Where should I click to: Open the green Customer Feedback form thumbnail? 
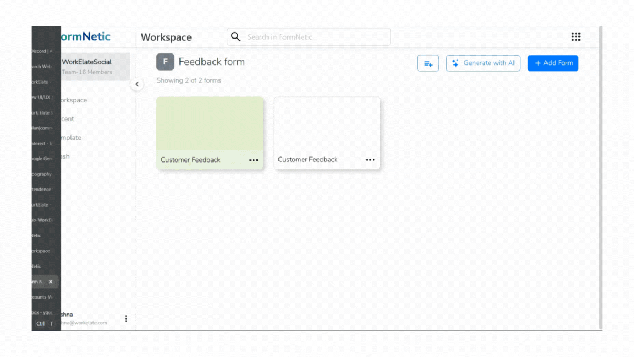pos(210,124)
